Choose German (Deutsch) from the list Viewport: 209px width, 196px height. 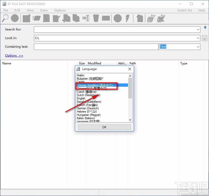click(88, 108)
